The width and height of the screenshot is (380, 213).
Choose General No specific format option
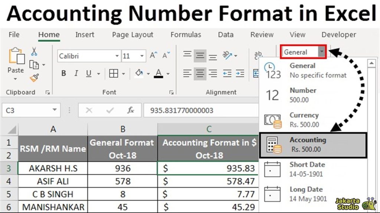tap(313, 71)
